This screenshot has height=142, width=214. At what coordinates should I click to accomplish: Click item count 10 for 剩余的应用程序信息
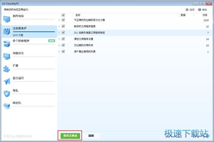pyautogui.click(x=207, y=26)
